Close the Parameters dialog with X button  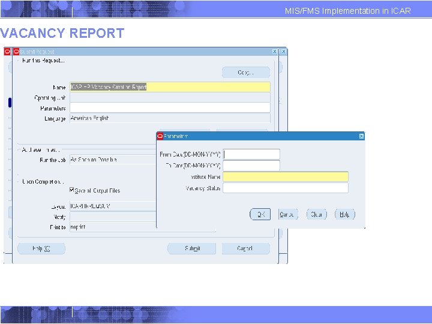[x=361, y=136]
